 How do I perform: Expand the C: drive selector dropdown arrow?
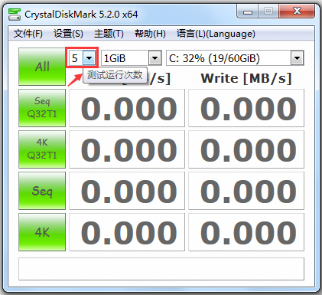[297, 58]
